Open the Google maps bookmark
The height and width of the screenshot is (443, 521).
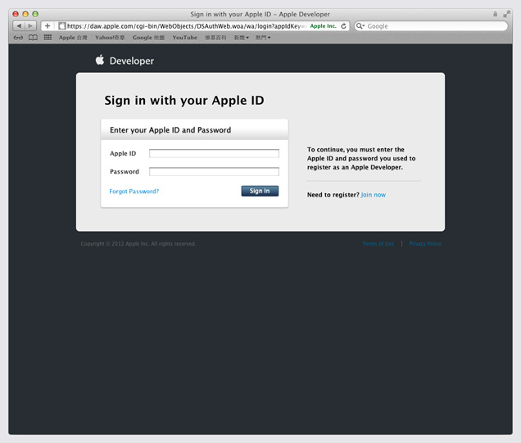tap(148, 38)
